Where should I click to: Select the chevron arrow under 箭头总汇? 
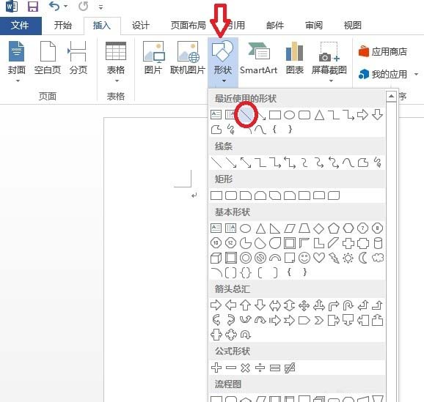(x=319, y=321)
